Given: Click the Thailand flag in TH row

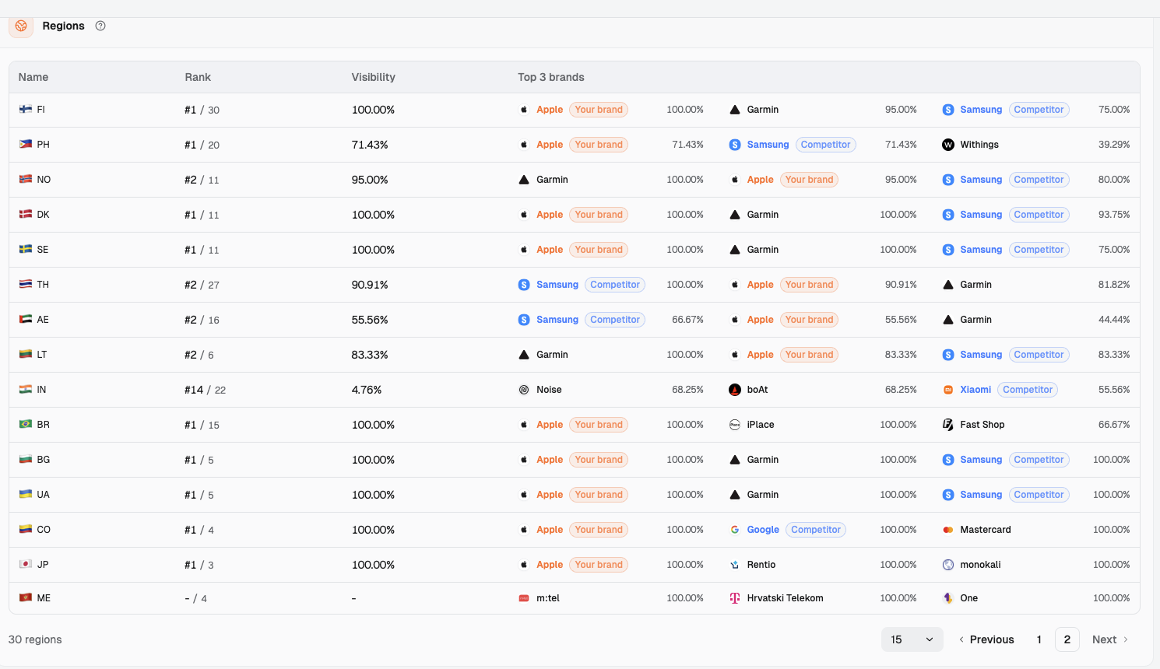Looking at the screenshot, I should [x=26, y=285].
